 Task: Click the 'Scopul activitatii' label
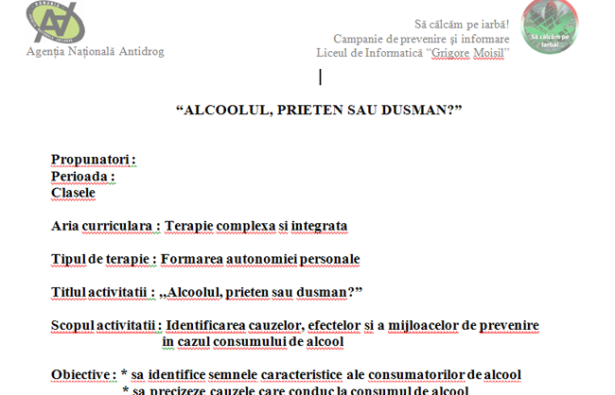pos(104,326)
